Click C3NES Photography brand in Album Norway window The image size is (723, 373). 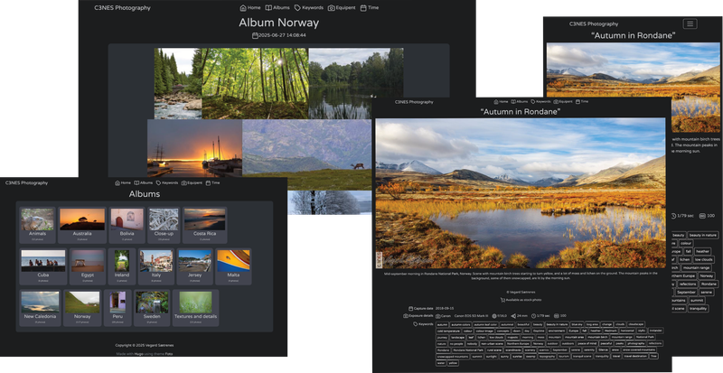point(122,8)
